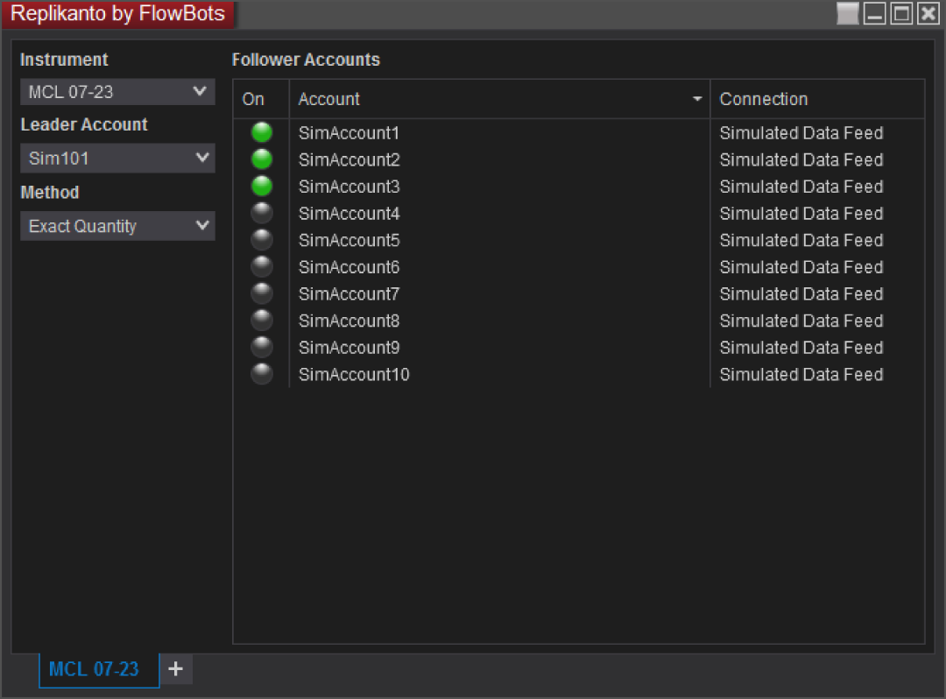The image size is (946, 699).
Task: Select the MCL 07-23 bottom tab
Action: tap(99, 669)
